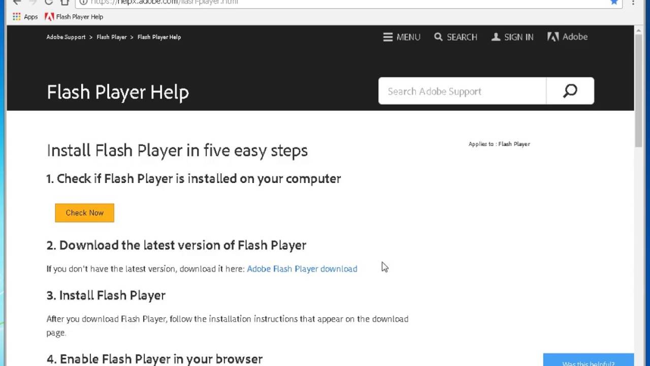
Task: Click the blue bookmark star icon
Action: click(x=614, y=2)
